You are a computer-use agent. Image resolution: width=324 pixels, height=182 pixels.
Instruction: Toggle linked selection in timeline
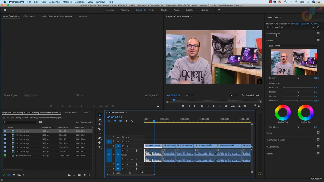coord(120,121)
